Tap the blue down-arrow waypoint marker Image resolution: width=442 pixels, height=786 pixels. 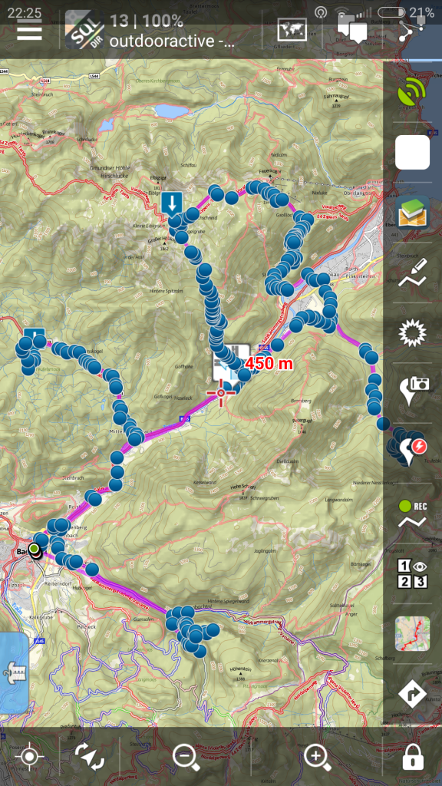172,203
